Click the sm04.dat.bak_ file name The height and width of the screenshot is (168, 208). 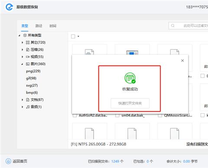point(133,115)
